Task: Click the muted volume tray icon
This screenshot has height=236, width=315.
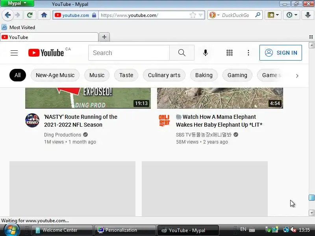Action: click(x=293, y=230)
